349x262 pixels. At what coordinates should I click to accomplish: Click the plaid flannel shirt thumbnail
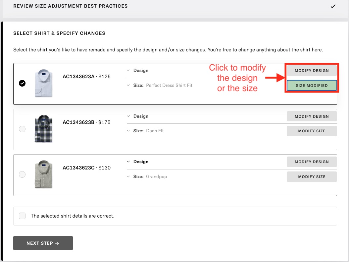tap(43, 129)
